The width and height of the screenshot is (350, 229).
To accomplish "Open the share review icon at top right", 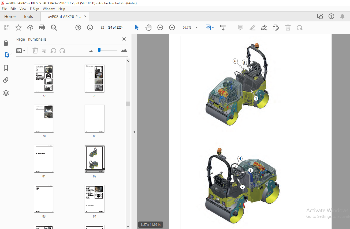I will (320, 16).
